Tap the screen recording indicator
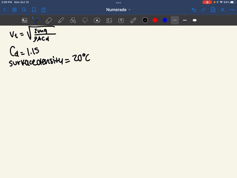 tap(207, 2)
